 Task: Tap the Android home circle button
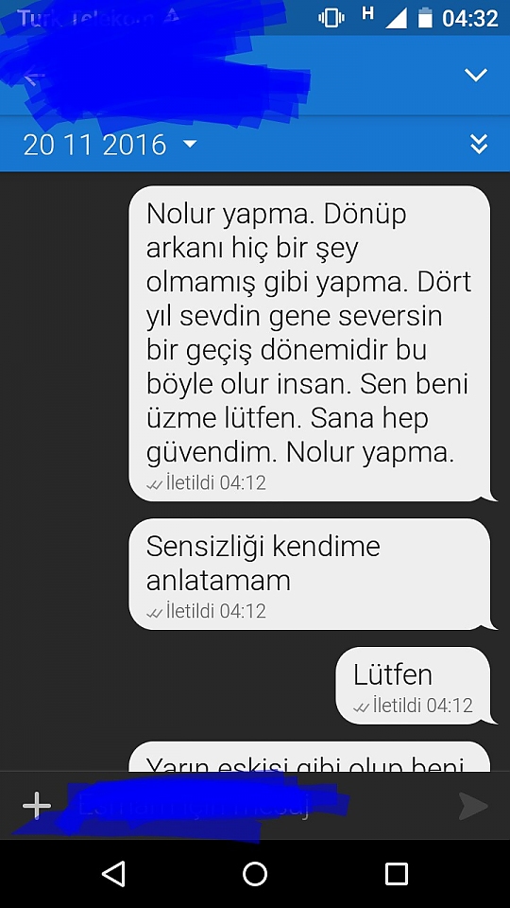click(x=255, y=873)
